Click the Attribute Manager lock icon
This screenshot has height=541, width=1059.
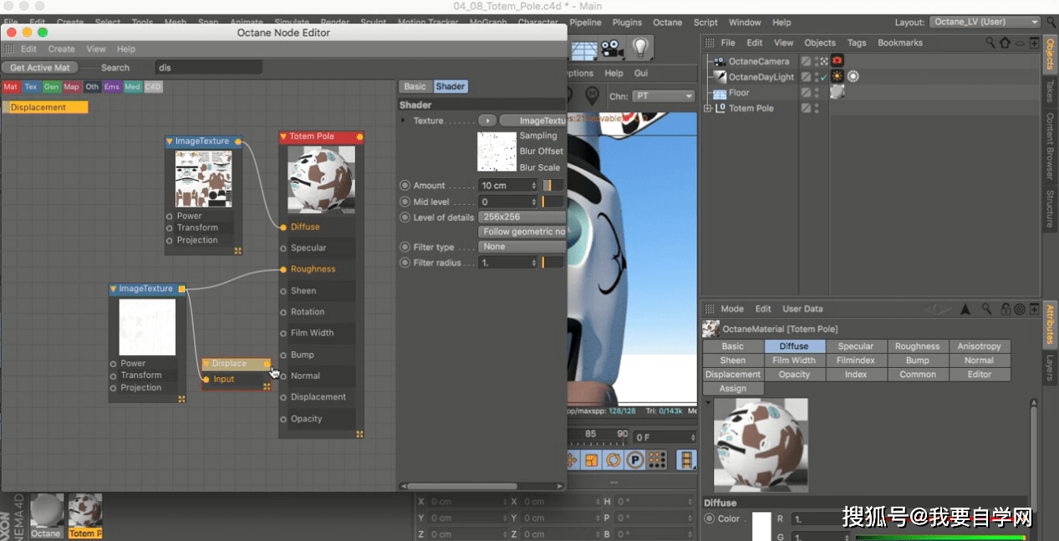click(x=1006, y=309)
